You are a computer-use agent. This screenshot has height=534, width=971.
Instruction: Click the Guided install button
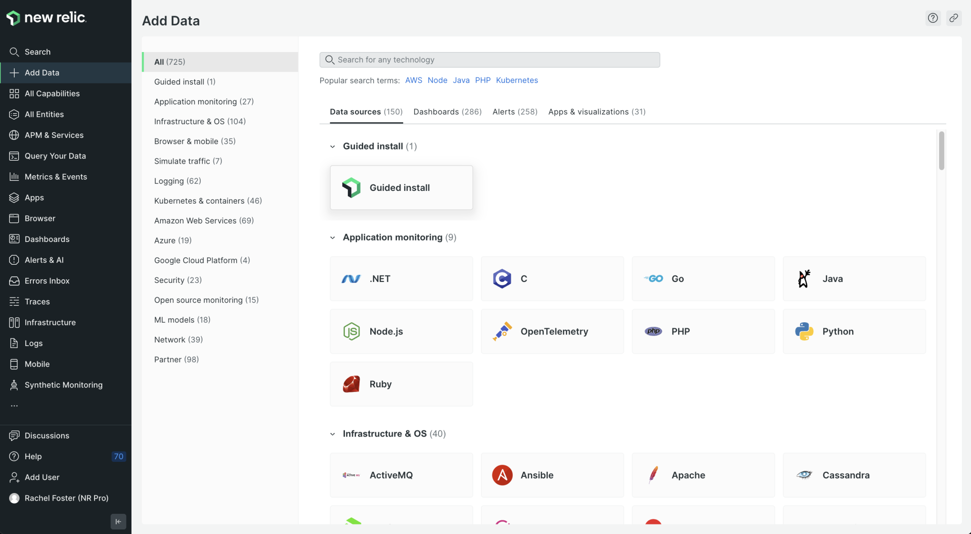pyautogui.click(x=401, y=187)
